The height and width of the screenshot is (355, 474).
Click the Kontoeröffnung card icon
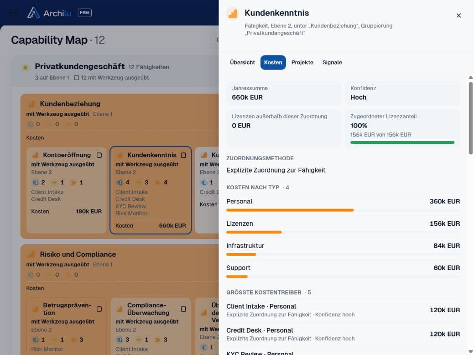click(x=35, y=155)
